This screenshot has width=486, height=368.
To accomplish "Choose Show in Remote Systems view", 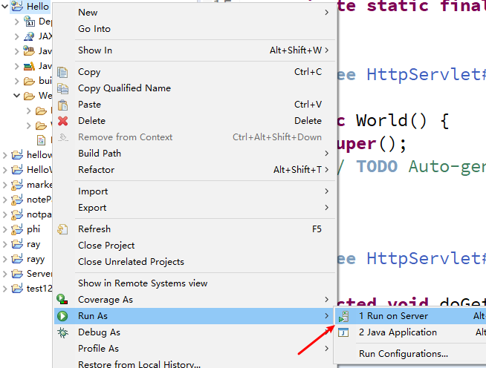I will coord(195,283).
